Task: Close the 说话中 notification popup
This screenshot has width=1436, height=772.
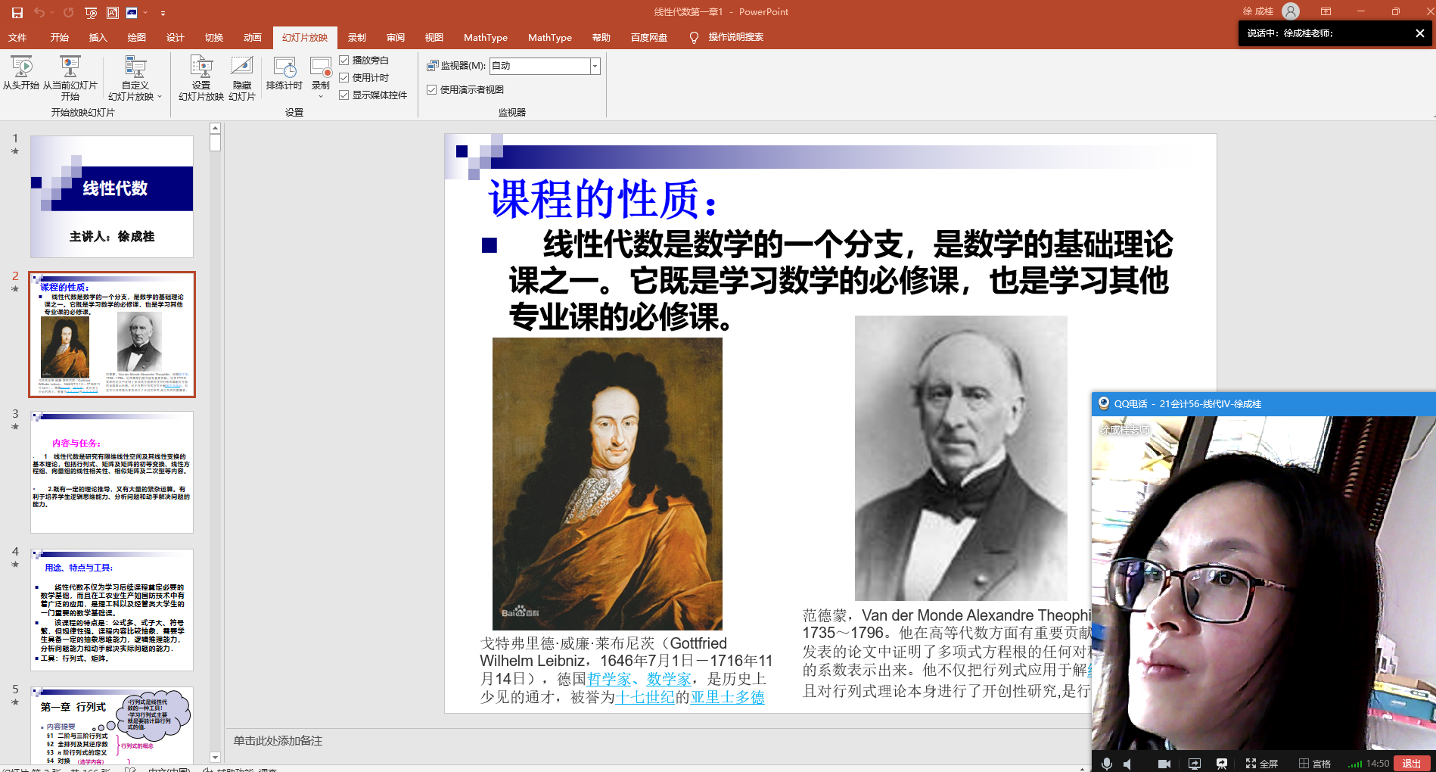Action: pyautogui.click(x=1419, y=33)
